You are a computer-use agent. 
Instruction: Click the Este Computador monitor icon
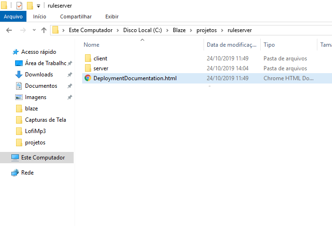pyautogui.click(x=15, y=158)
